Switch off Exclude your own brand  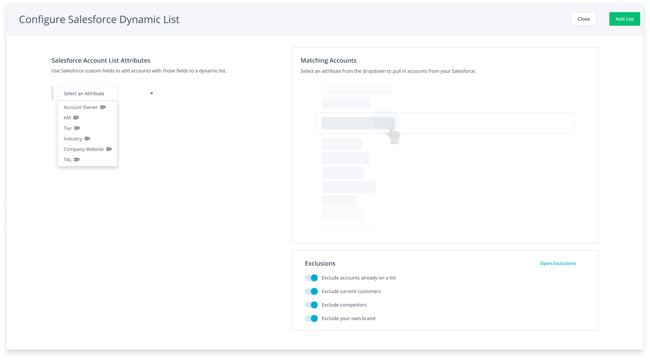311,318
